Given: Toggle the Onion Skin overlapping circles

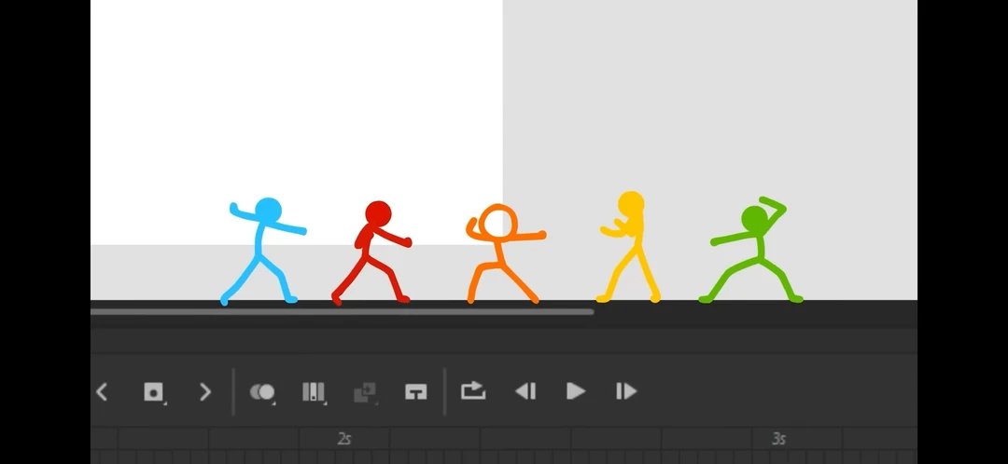Looking at the screenshot, I should 261,391.
